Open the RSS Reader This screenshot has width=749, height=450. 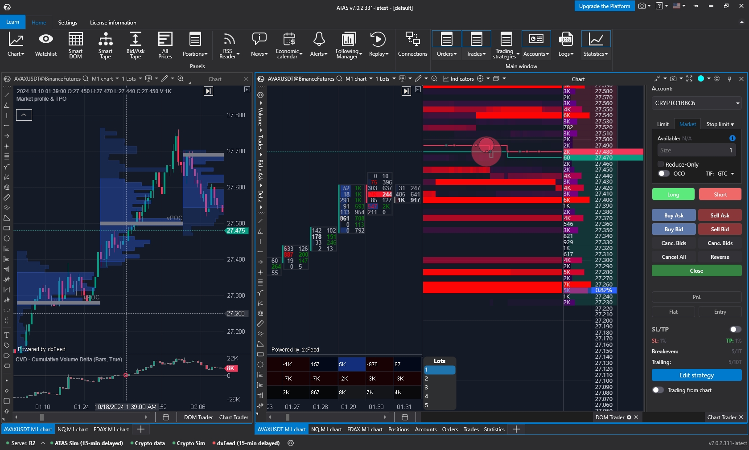pos(229,45)
